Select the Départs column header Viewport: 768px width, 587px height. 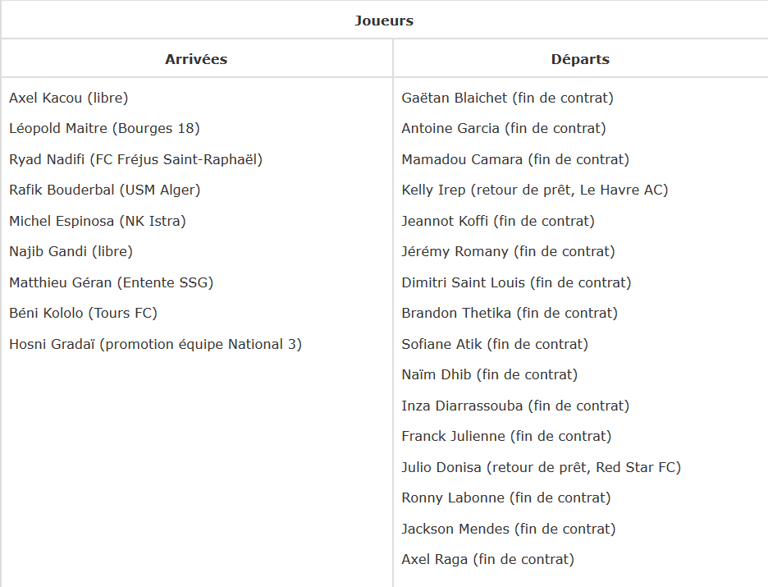click(x=580, y=59)
